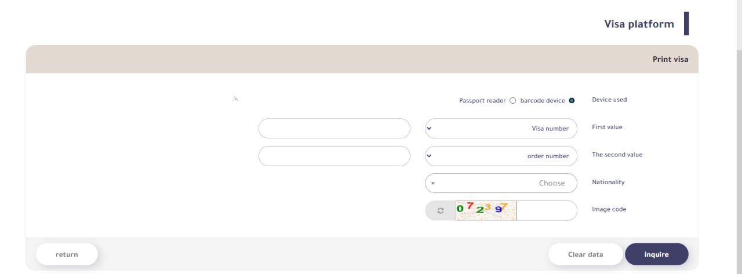
Task: Open the order number dropdown
Action: pos(501,156)
